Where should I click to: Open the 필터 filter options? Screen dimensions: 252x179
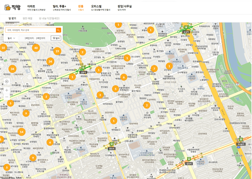[56, 38]
